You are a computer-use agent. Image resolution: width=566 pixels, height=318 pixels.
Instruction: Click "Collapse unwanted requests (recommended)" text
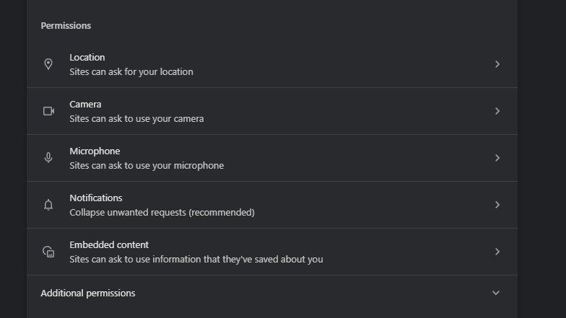(x=162, y=213)
